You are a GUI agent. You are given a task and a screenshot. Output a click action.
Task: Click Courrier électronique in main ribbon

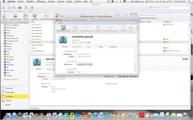(x=46, y=17)
